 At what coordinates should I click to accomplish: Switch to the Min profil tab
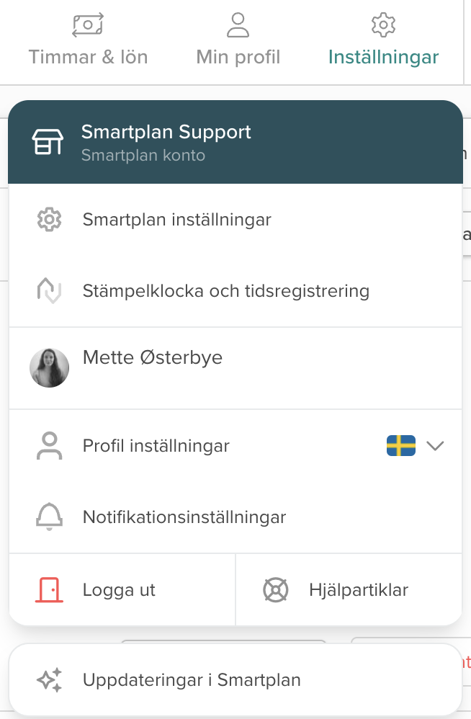(238, 57)
